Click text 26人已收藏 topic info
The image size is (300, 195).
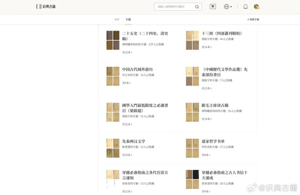click(x=235, y=111)
